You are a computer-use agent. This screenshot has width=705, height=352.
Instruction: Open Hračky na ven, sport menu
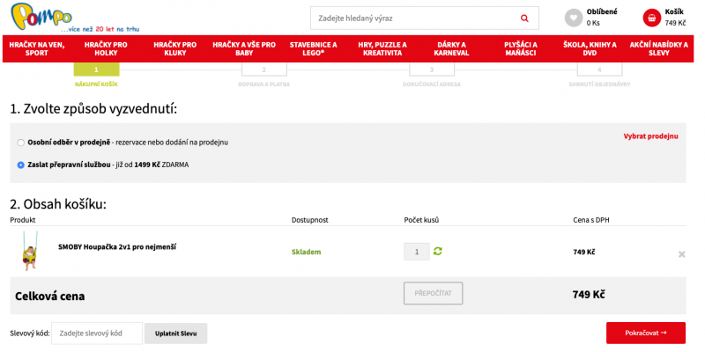tap(37, 49)
